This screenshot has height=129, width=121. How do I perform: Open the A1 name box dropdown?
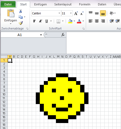41,35
